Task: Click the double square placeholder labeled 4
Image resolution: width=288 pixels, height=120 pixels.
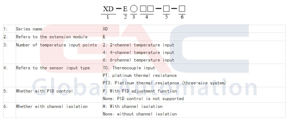Action: [x=147, y=9]
